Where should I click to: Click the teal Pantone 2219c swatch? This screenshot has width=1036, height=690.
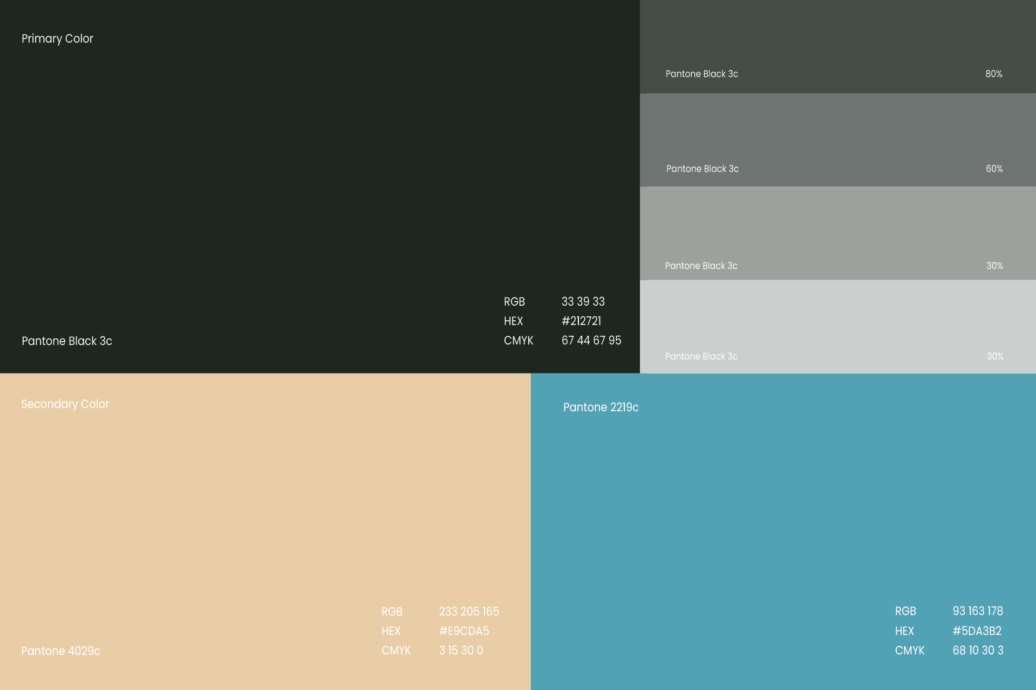pyautogui.click(x=782, y=512)
